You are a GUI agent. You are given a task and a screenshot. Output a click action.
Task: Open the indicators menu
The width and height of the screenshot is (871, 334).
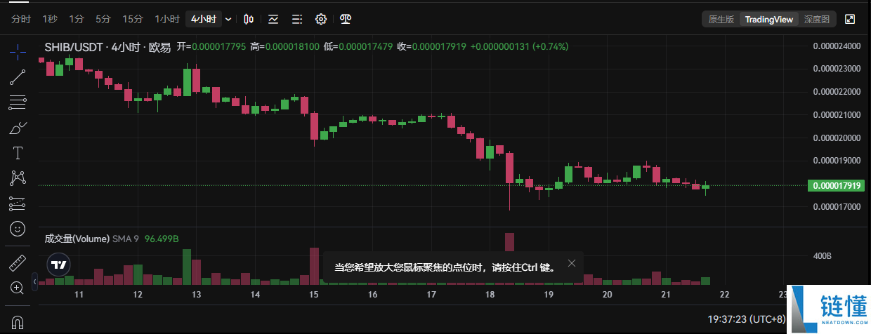(x=273, y=19)
